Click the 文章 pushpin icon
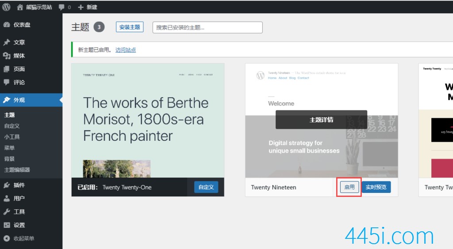 [x=7, y=42]
